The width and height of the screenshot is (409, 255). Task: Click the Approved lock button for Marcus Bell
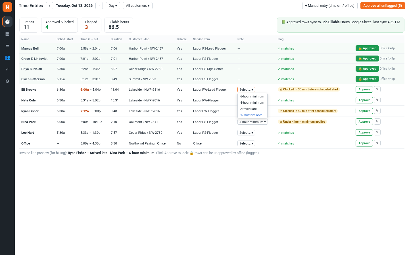(x=367, y=48)
